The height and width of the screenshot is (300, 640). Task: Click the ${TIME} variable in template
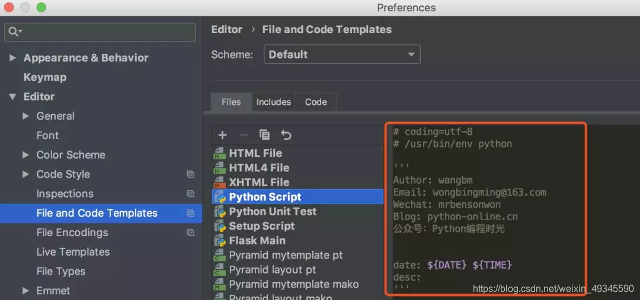(x=492, y=265)
